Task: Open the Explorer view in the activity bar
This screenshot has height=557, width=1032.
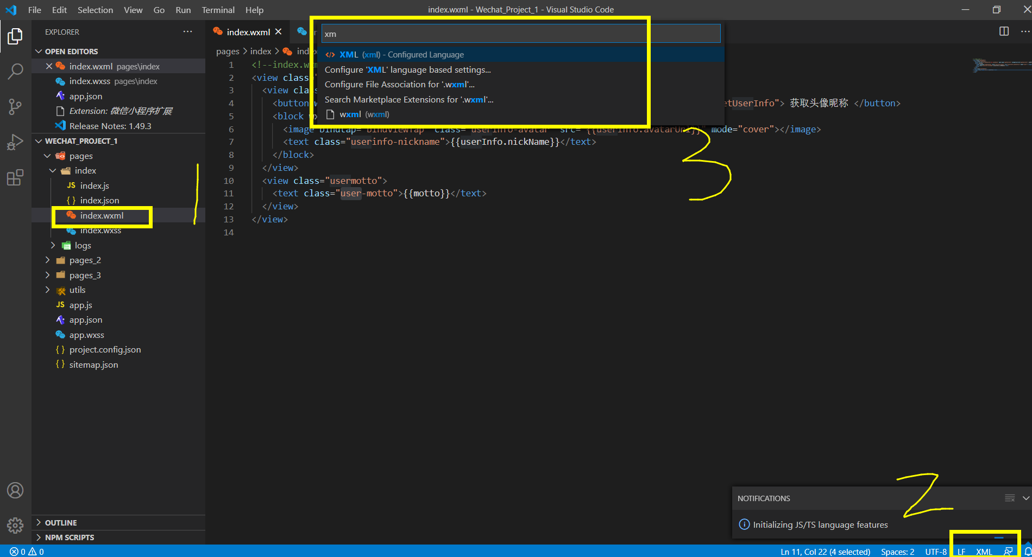Action: [15, 36]
